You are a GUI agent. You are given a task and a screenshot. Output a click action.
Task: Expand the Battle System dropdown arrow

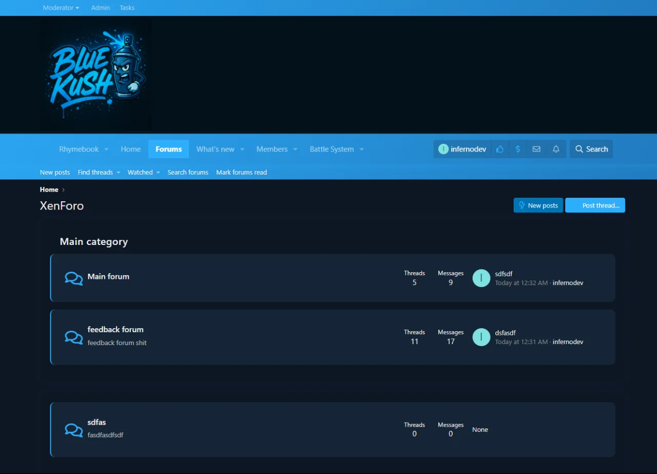click(361, 149)
